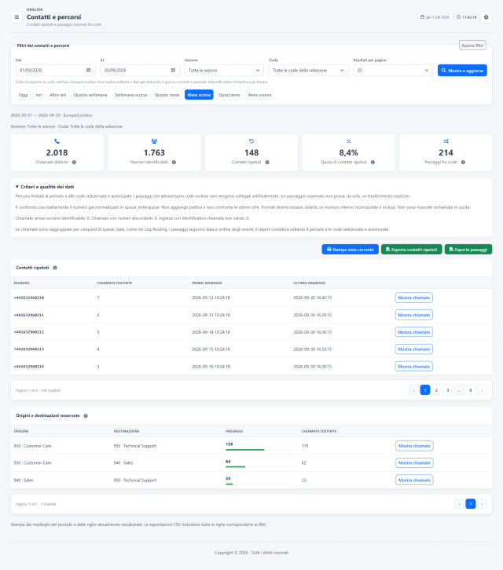Click the info icon next to the Contatti ripetuti table title
Screen dimensions: 503x570
[x=55, y=268]
